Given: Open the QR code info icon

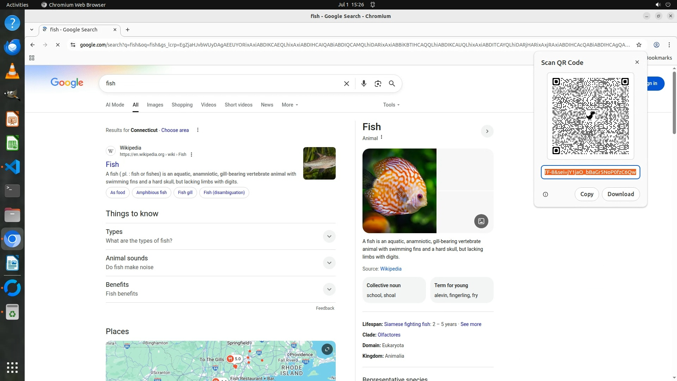Looking at the screenshot, I should [545, 194].
